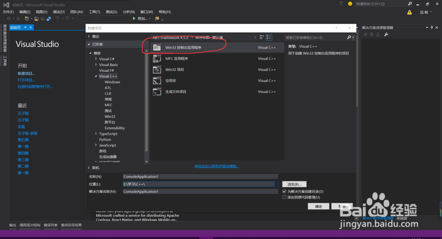Click the New Project start page link
The width and height of the screenshot is (442, 239).
(26, 74)
